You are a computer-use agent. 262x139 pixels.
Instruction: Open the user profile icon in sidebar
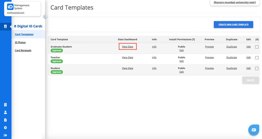click(x=5, y=112)
